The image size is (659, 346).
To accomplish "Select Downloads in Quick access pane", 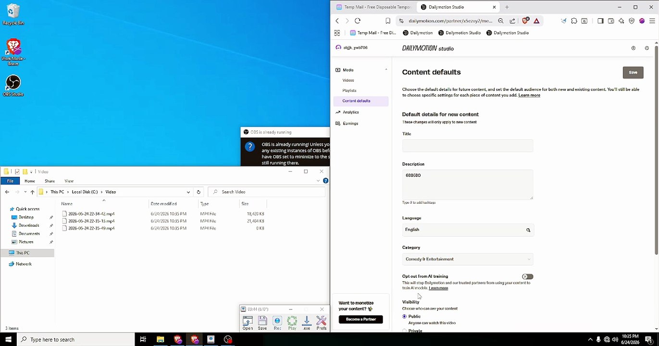I will coord(29,225).
